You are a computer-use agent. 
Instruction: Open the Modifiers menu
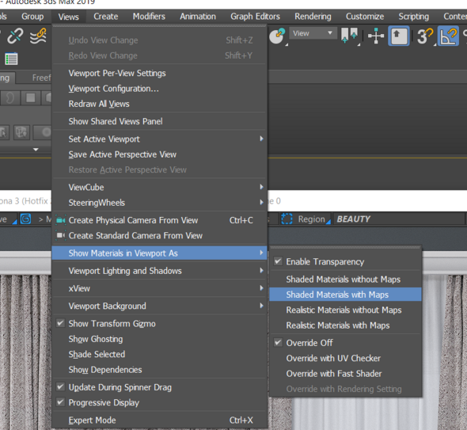(x=149, y=17)
